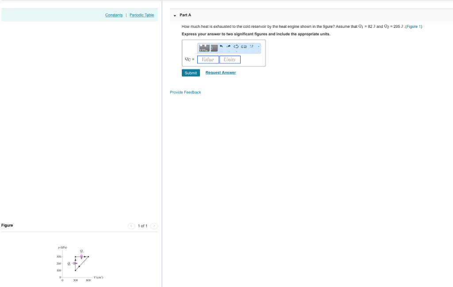Collapse the Part A section
Screen dimensions: 453x287
(x=175, y=15)
